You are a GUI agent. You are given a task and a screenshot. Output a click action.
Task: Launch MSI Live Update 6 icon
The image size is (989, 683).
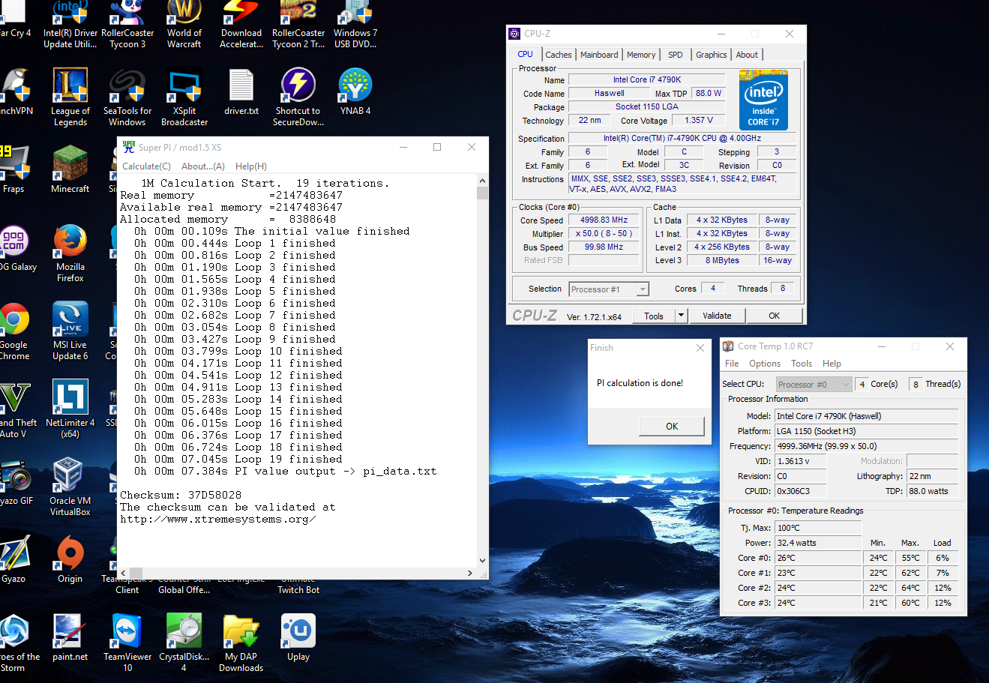pos(70,331)
